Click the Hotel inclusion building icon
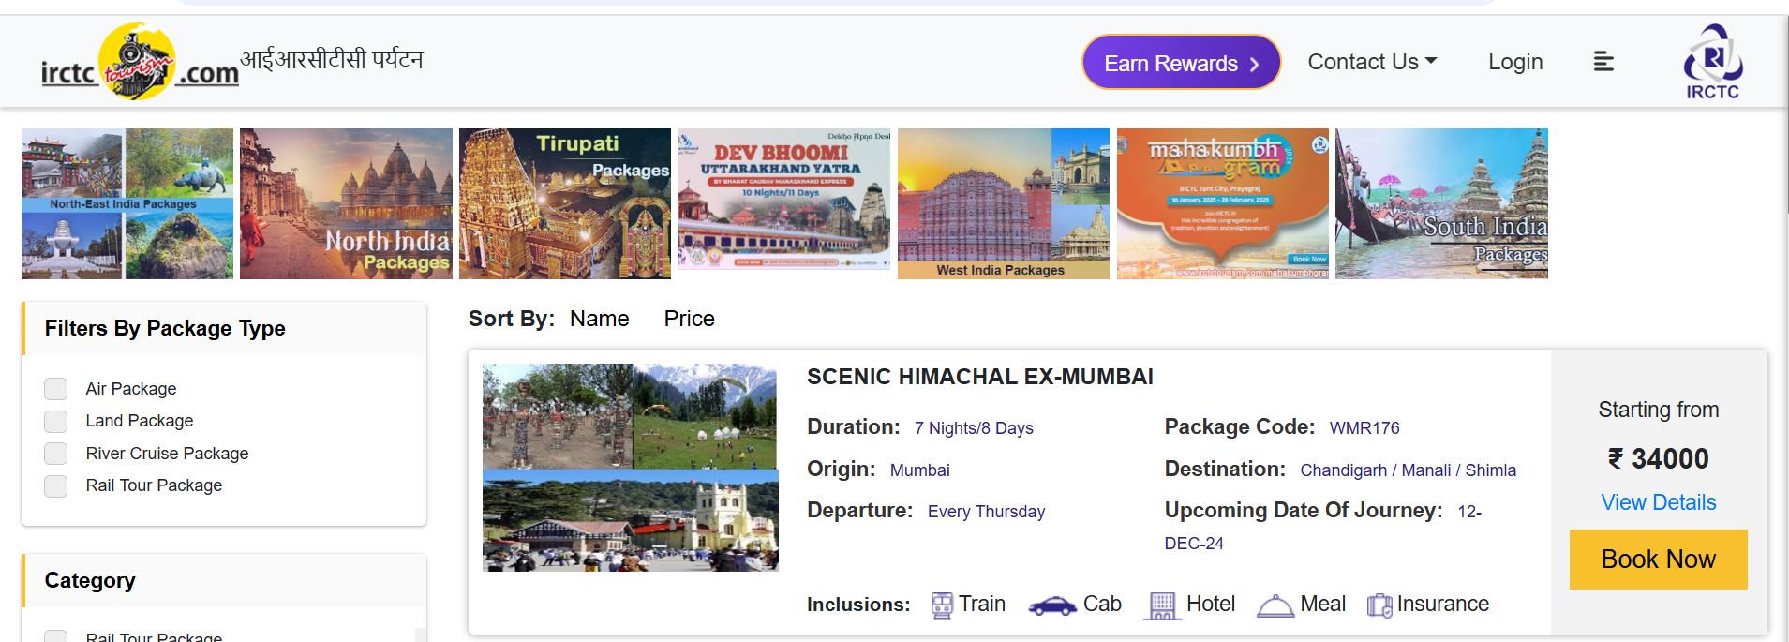1789x642 pixels. 1161,605
